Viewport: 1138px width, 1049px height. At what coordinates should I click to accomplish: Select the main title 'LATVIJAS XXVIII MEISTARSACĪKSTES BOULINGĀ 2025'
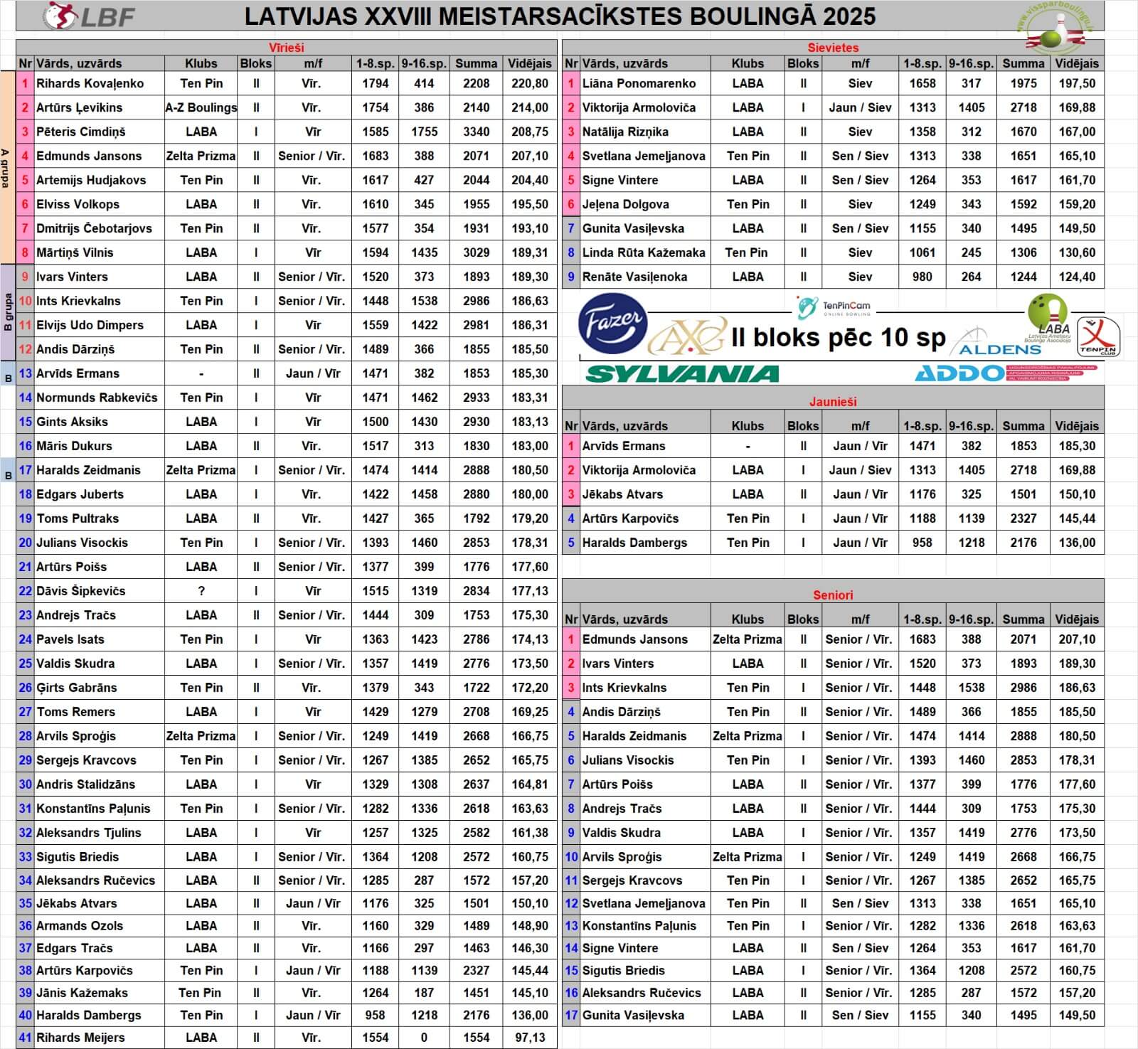[560, 16]
